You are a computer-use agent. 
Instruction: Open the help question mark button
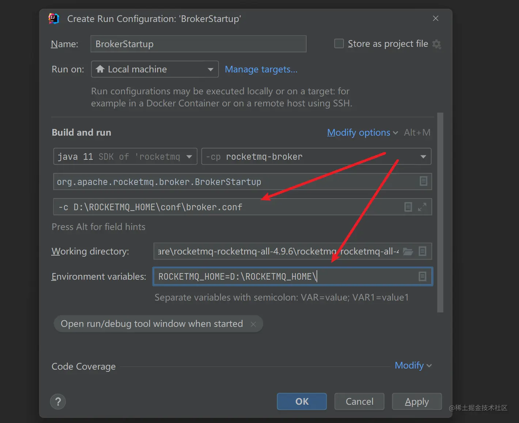(58, 401)
